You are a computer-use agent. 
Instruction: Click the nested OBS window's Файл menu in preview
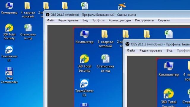[131, 50]
